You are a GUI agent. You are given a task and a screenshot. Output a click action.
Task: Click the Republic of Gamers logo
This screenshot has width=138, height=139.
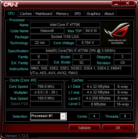click(x=116, y=33)
